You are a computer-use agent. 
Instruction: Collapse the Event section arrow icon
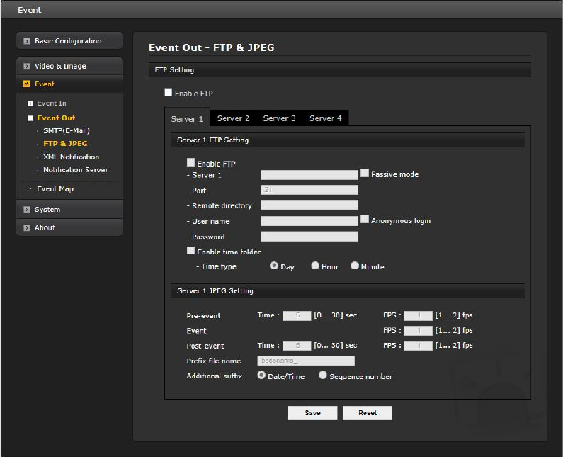coord(27,84)
